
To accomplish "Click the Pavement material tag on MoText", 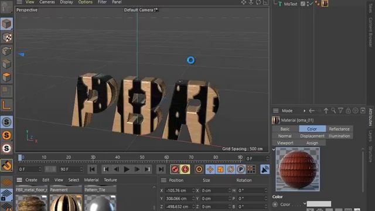I will [x=325, y=4].
